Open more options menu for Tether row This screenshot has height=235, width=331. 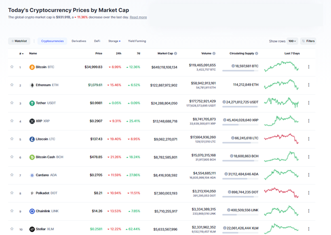(x=308, y=103)
